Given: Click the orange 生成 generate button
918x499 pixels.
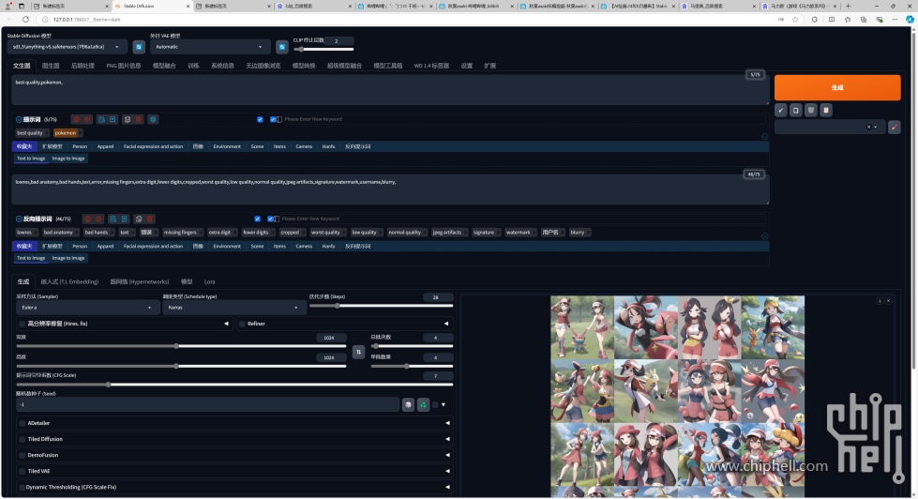Looking at the screenshot, I should click(837, 87).
